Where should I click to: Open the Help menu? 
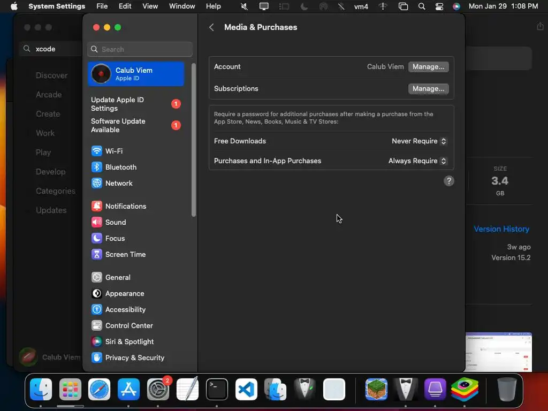coord(213,6)
